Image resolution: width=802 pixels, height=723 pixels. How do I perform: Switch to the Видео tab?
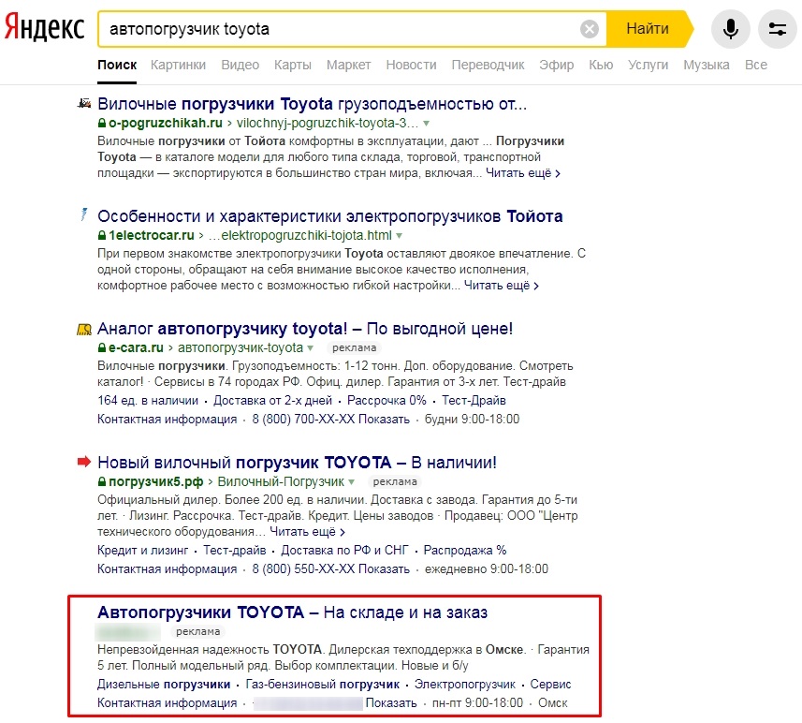(x=240, y=65)
